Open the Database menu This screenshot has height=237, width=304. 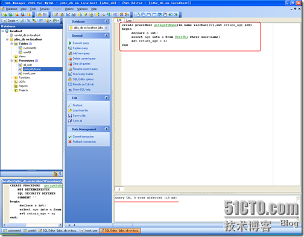pyautogui.click(x=11, y=9)
